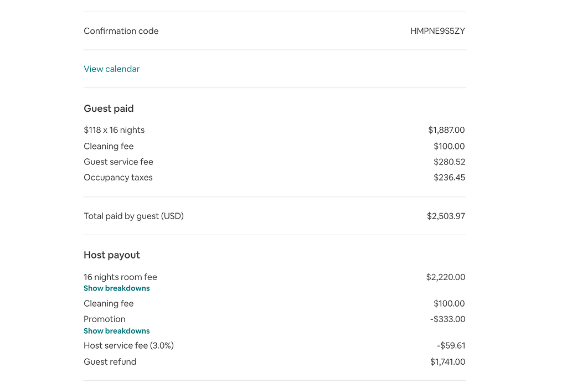Image resolution: width=567 pixels, height=383 pixels.
Task: Select the 16 nights room fee label
Action: click(x=120, y=277)
